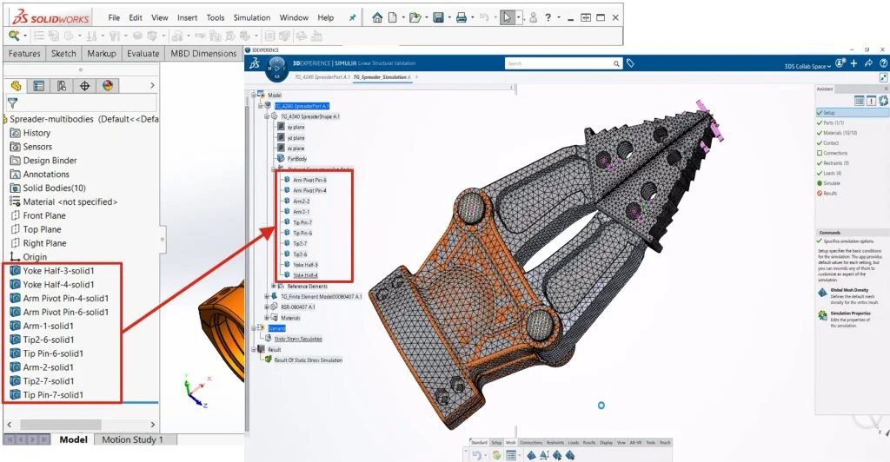
Task: Click the tag icon beside search box
Action: pyautogui.click(x=630, y=63)
